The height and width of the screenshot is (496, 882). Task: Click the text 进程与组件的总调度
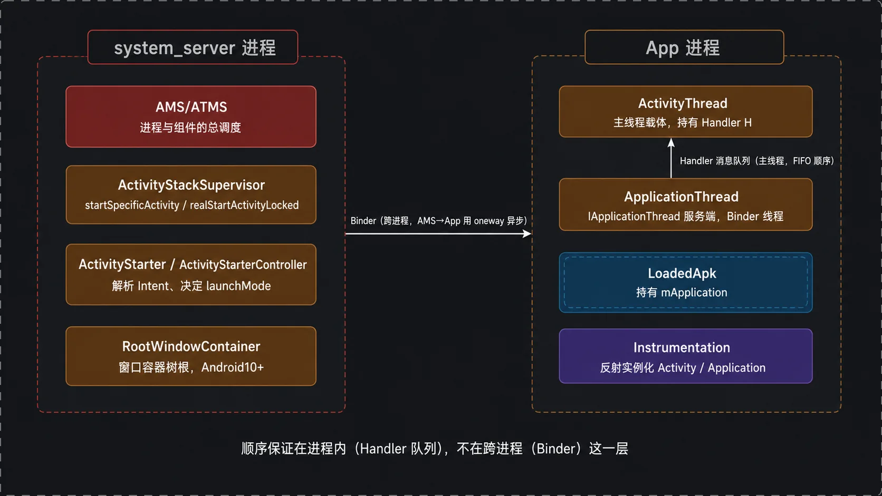pyautogui.click(x=190, y=128)
